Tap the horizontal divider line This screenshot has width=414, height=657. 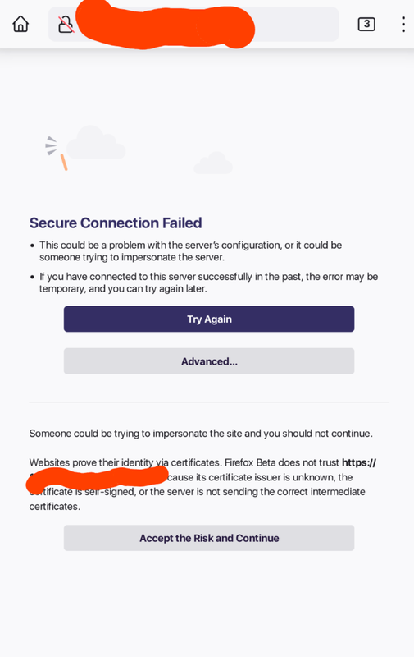click(209, 402)
